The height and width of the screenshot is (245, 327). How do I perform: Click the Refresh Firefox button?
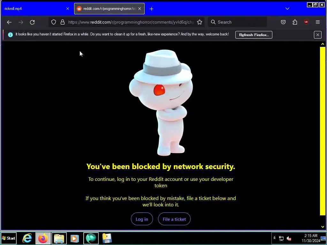tap(254, 35)
